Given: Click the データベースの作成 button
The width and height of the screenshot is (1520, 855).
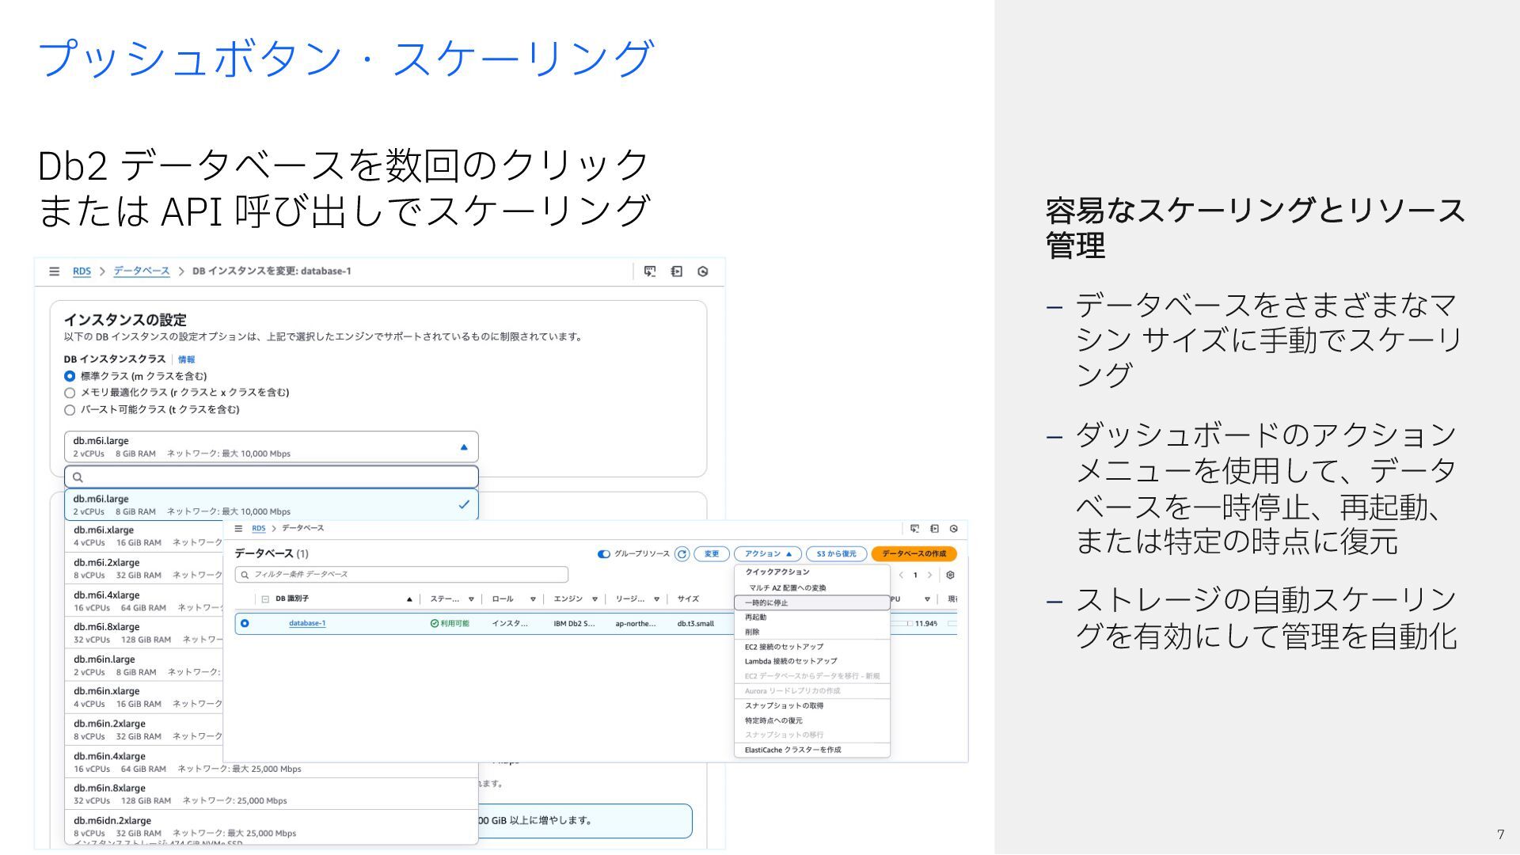Looking at the screenshot, I should coord(914,554).
